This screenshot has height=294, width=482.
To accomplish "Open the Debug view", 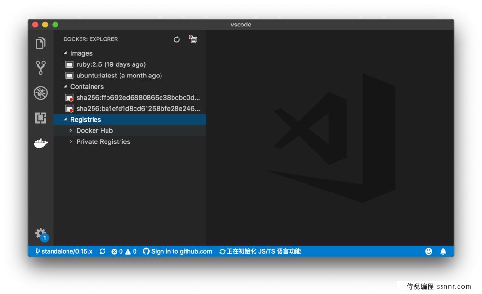I will tap(40, 93).
